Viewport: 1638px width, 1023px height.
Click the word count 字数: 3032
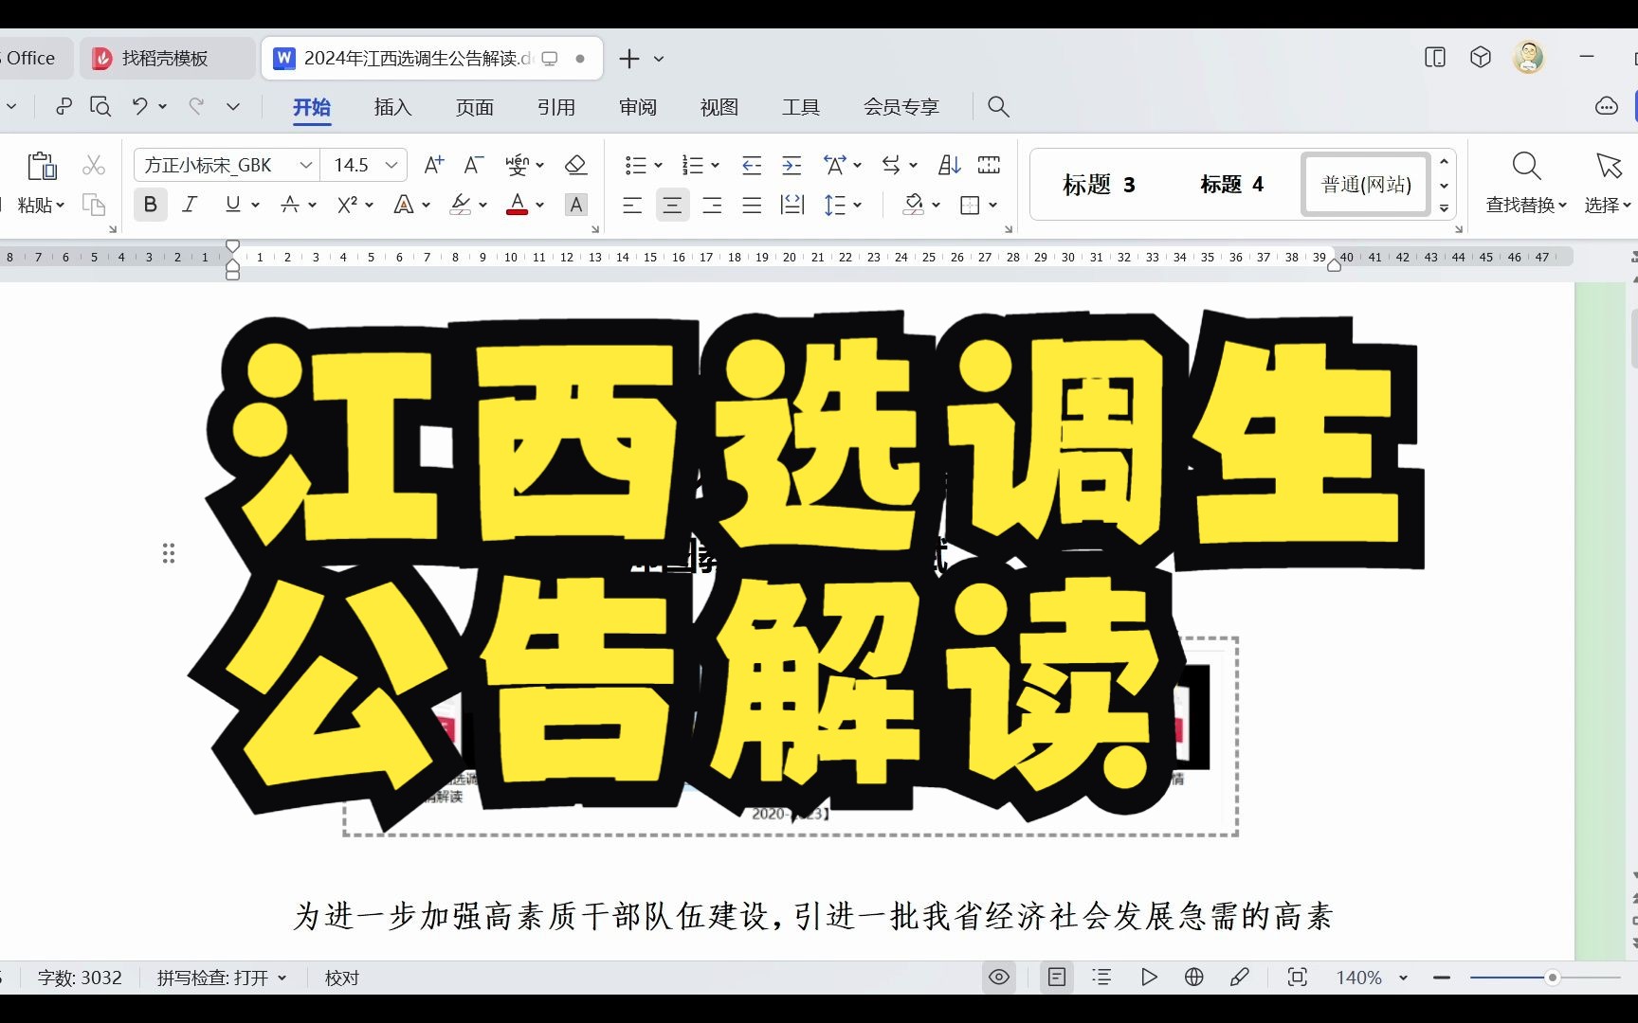(x=80, y=978)
